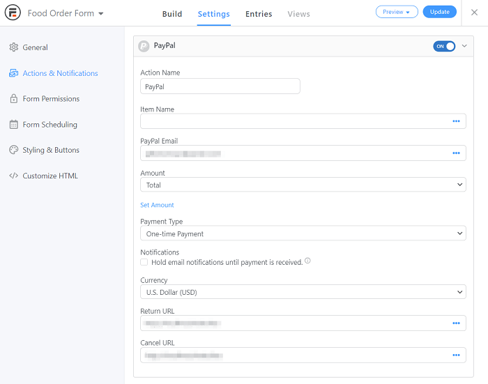Open the Amount dropdown showing Total

coord(303,185)
